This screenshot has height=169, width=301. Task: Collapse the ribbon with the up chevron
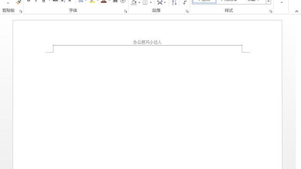(297, 11)
